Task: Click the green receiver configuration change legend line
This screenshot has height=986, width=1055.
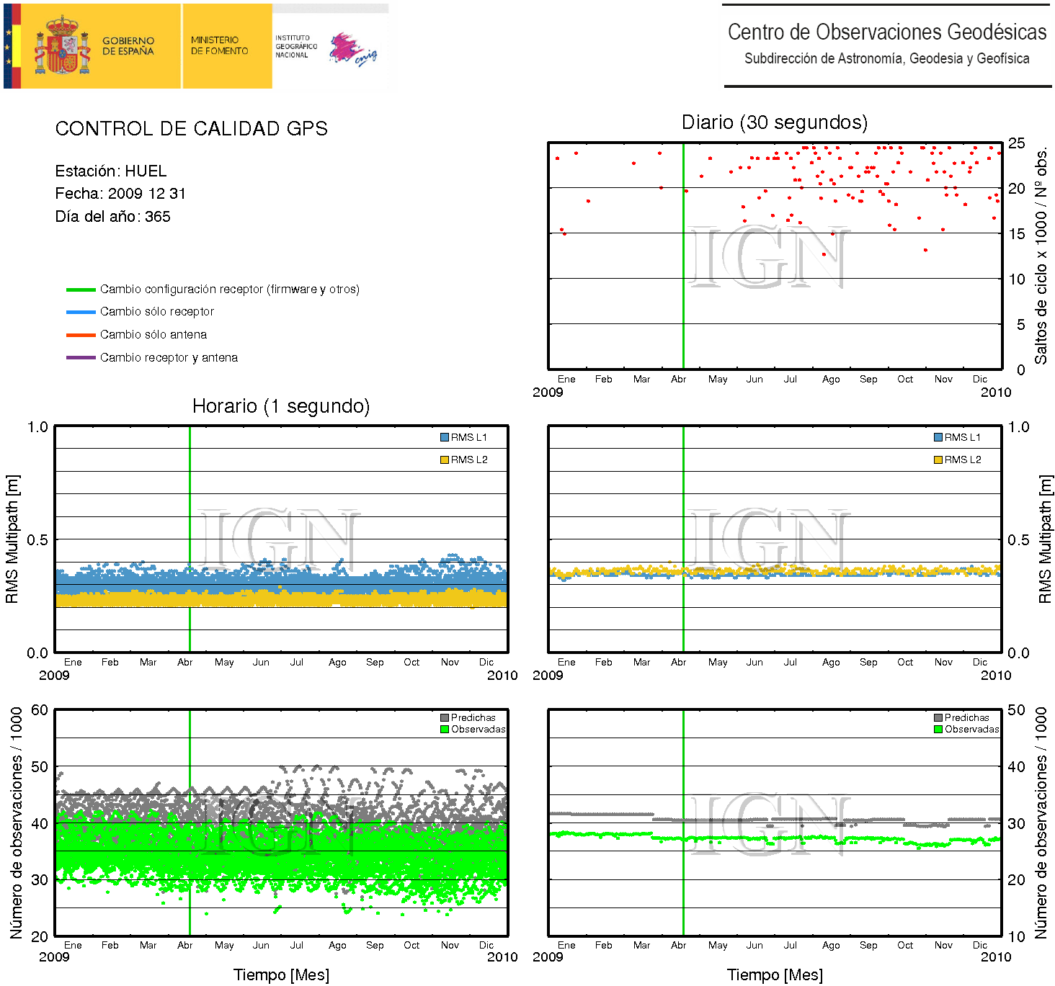Action: [x=81, y=290]
